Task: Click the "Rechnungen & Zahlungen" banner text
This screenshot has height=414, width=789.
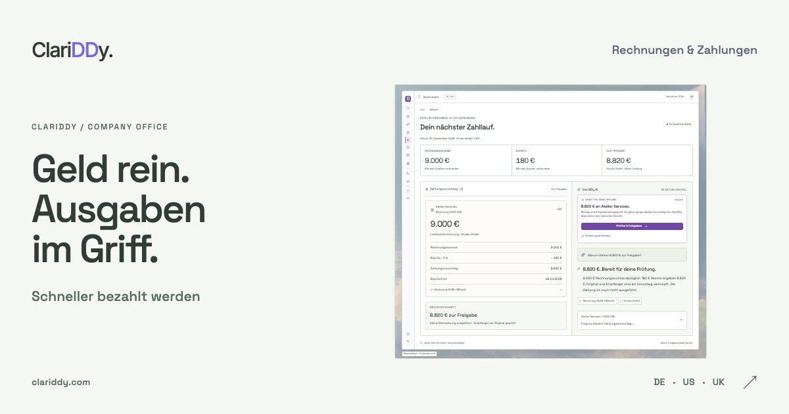Action: [x=684, y=50]
